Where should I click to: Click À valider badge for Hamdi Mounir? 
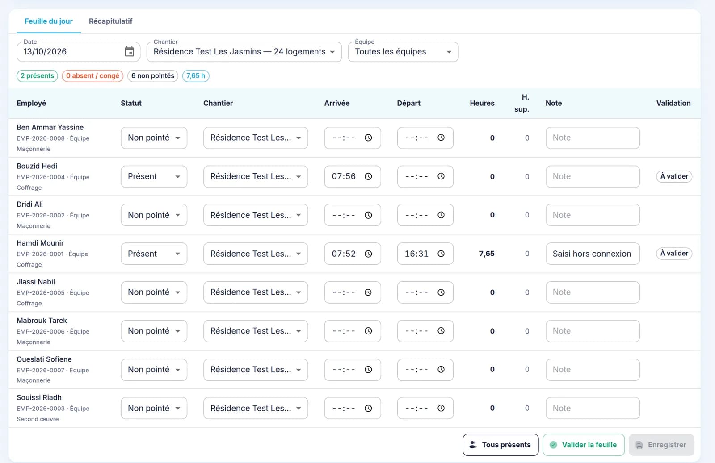(674, 254)
